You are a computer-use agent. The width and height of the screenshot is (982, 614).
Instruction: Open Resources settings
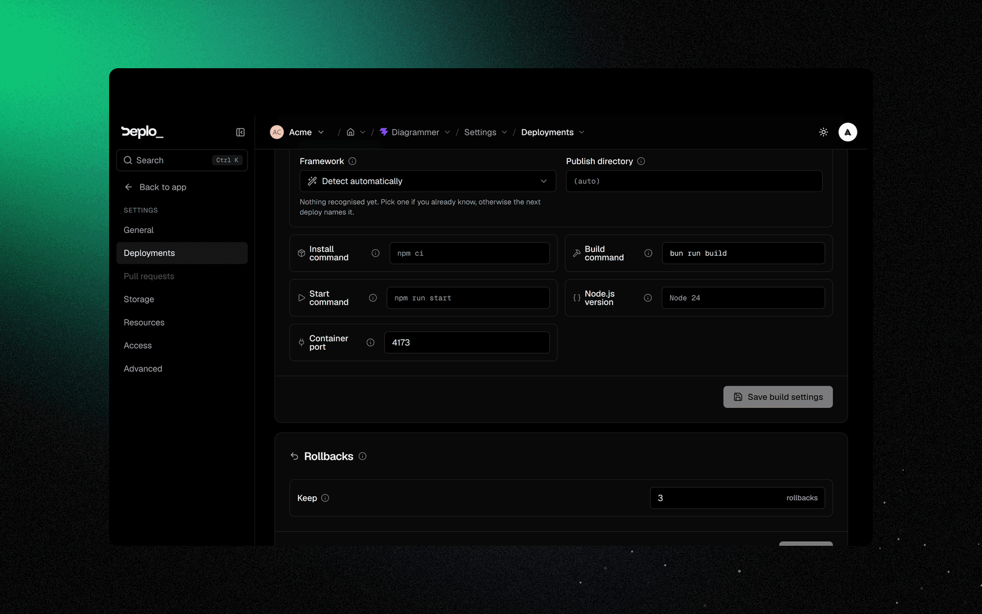point(182,322)
